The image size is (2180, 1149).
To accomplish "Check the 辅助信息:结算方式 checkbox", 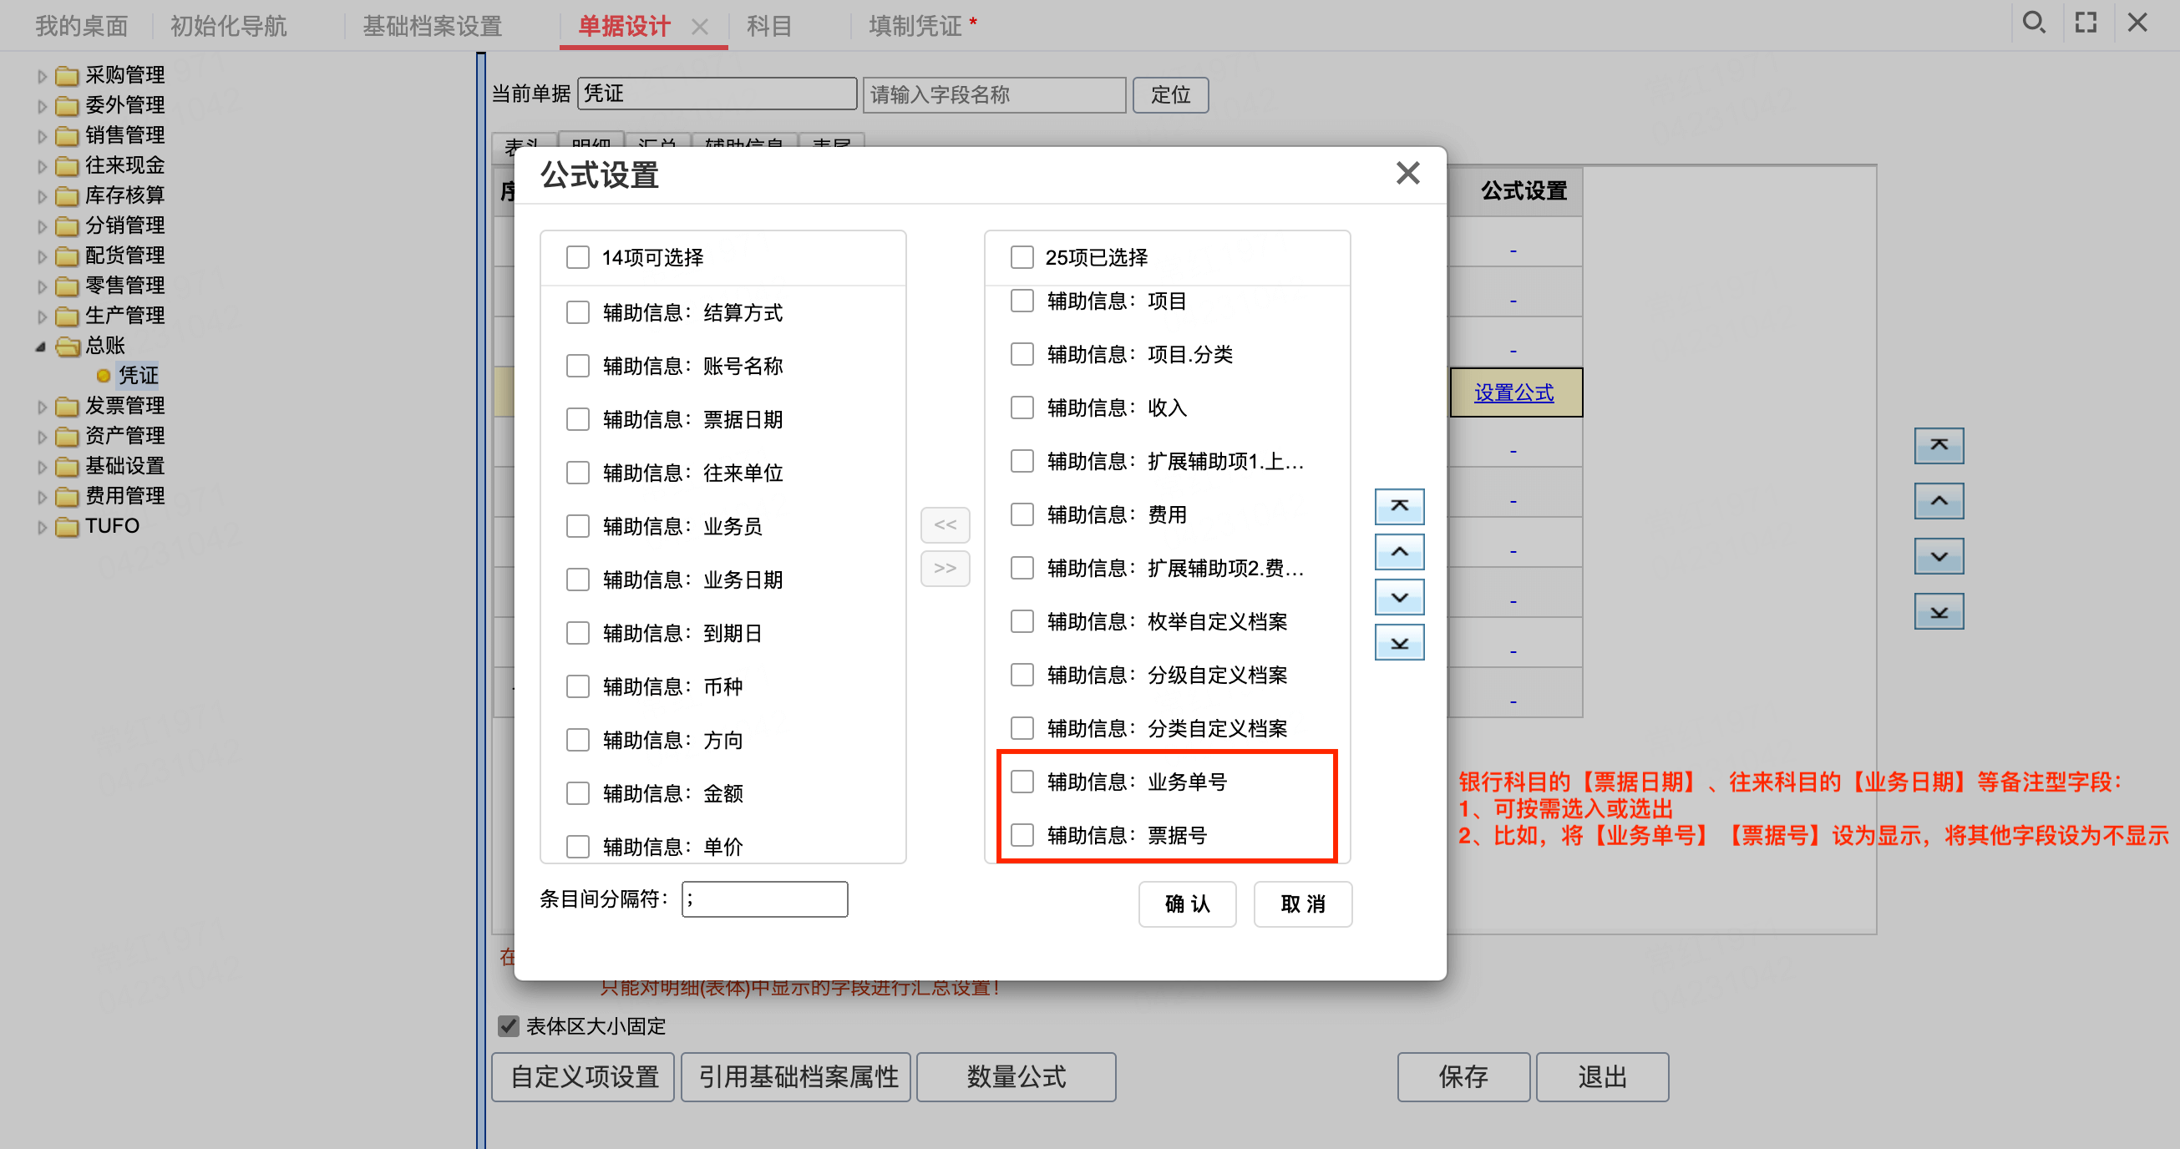I will click(x=578, y=312).
